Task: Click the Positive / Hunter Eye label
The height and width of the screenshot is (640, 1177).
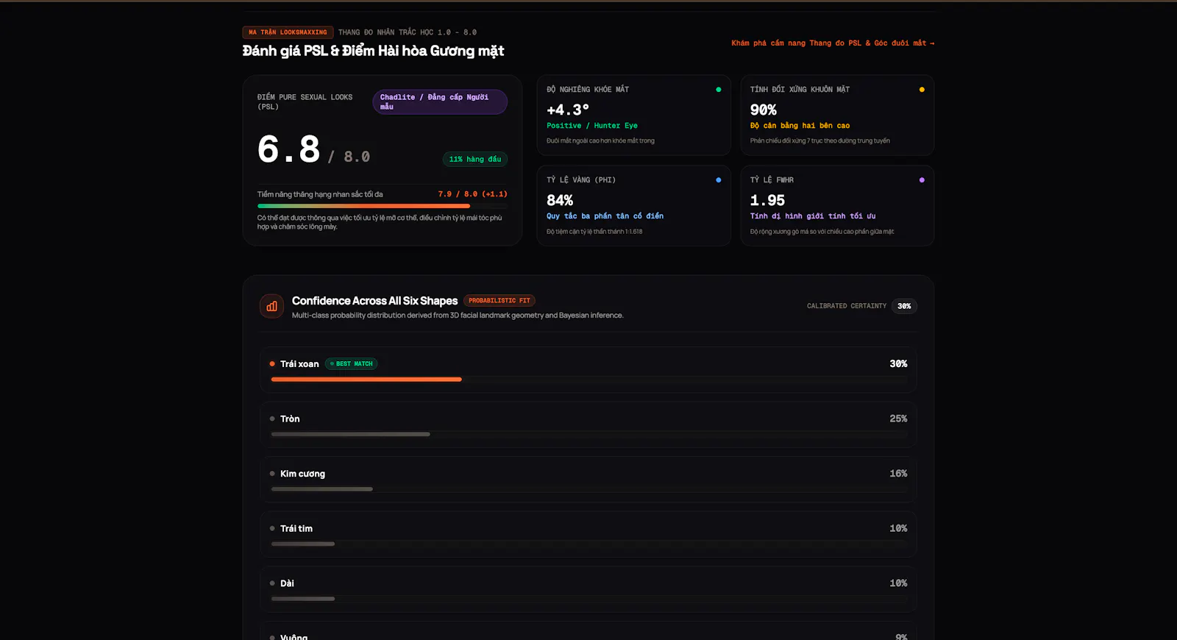Action: (x=592, y=126)
